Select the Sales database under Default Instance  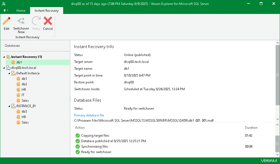click(x=25, y=101)
